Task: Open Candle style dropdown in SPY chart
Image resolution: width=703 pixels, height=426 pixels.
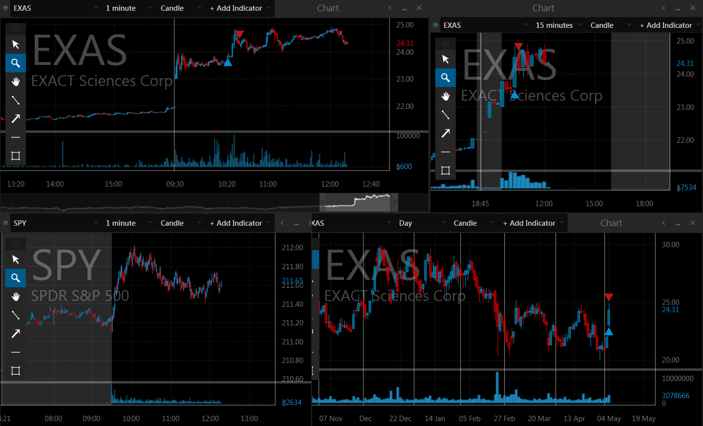Action: [x=181, y=223]
